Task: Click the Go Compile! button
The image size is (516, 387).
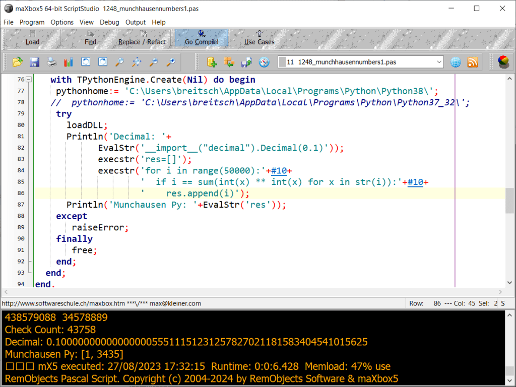Action: [x=202, y=38]
